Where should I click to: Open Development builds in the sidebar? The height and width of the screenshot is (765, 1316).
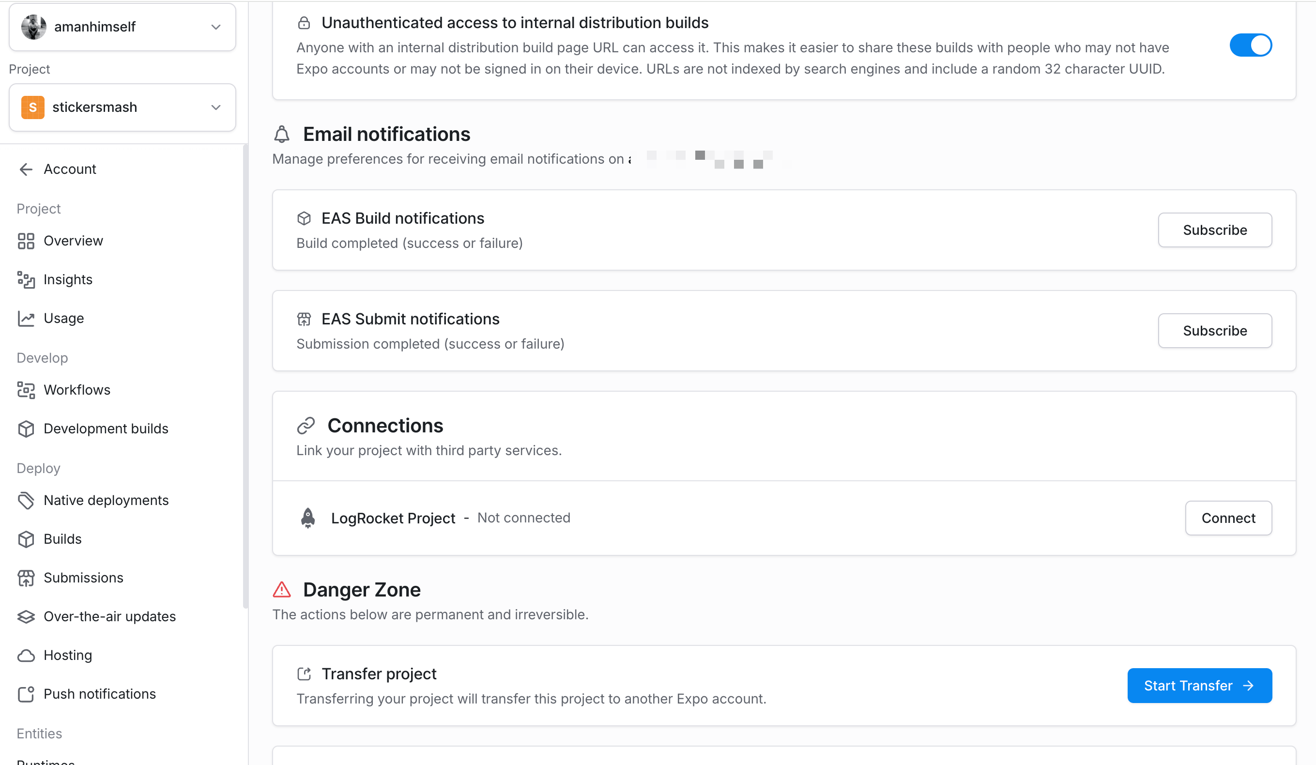(106, 428)
